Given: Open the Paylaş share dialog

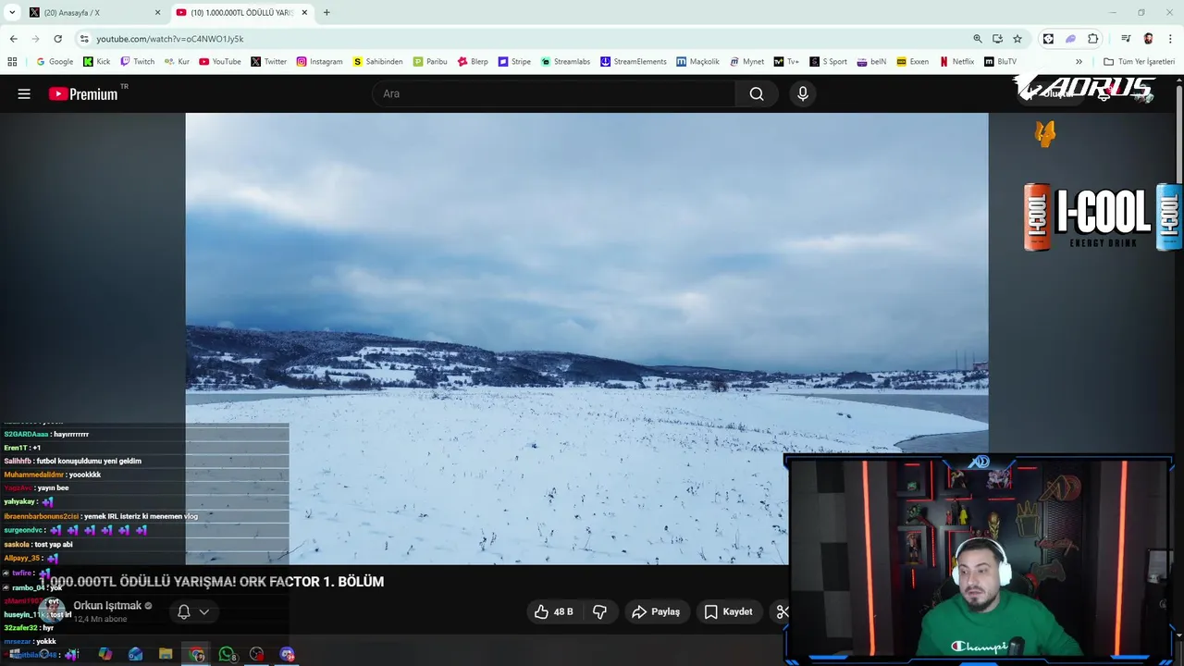Looking at the screenshot, I should pyautogui.click(x=656, y=611).
